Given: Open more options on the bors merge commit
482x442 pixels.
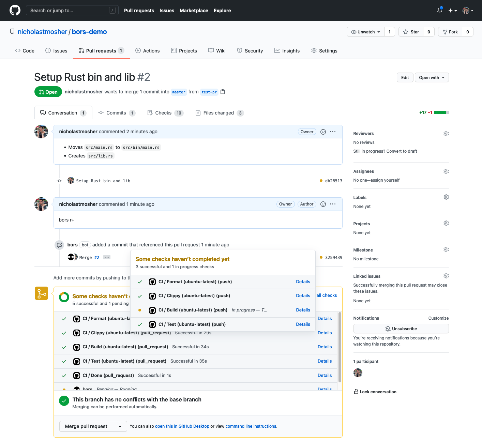Looking at the screenshot, I should 107,257.
